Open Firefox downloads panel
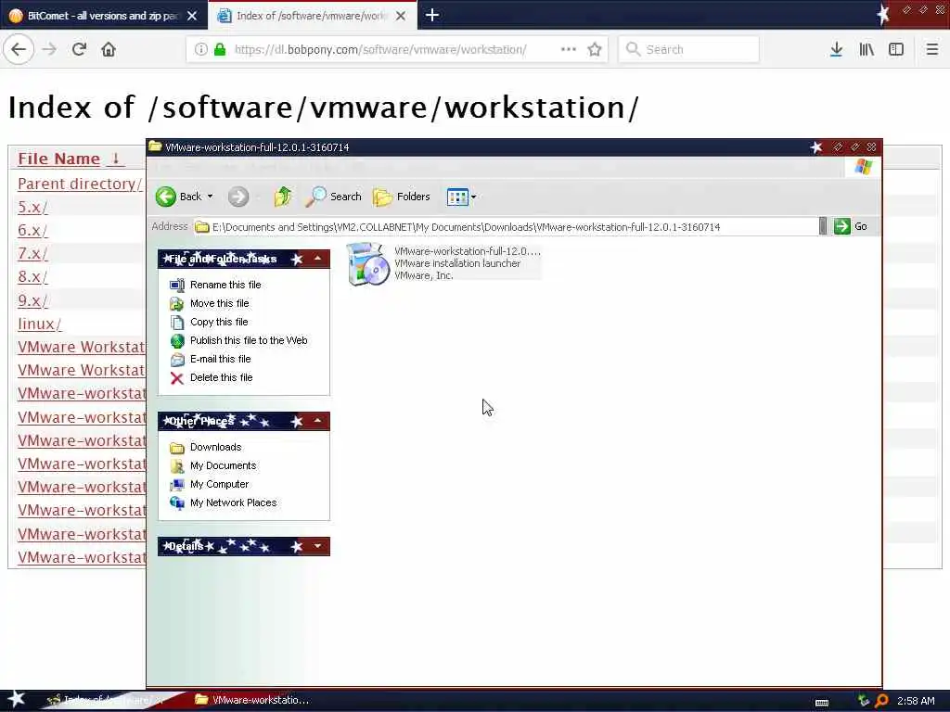This screenshot has height=712, width=950. click(x=836, y=49)
